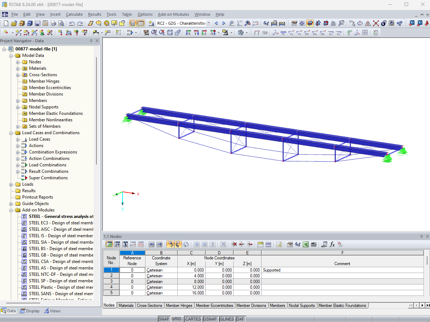Show view in Y direction

coord(196,33)
